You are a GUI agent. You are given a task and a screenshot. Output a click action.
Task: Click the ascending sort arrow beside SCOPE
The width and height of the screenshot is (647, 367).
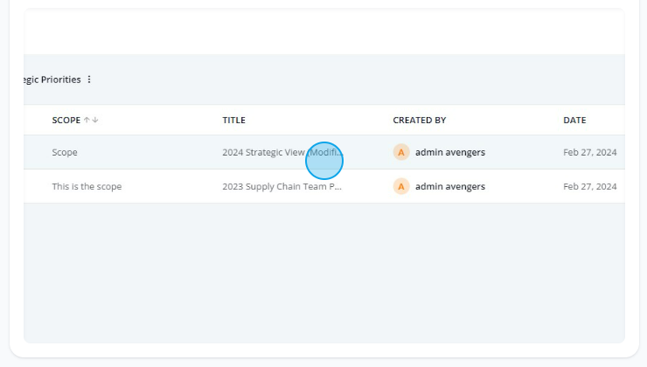tap(87, 121)
